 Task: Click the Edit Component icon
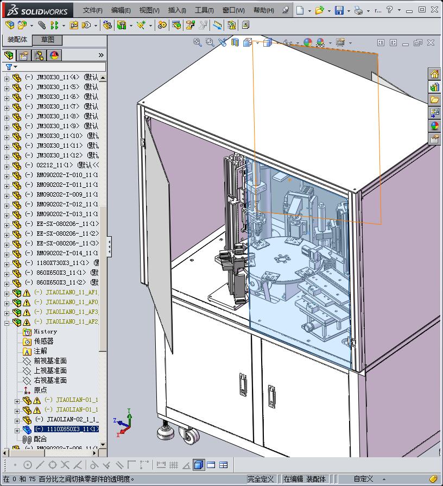10,25
